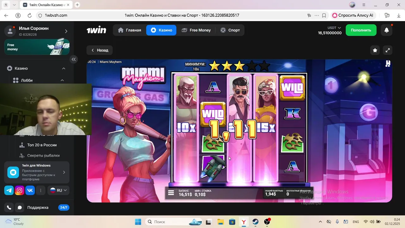The image size is (405, 228).
Task: Open browser hamburger menu
Action: [x=364, y=5]
